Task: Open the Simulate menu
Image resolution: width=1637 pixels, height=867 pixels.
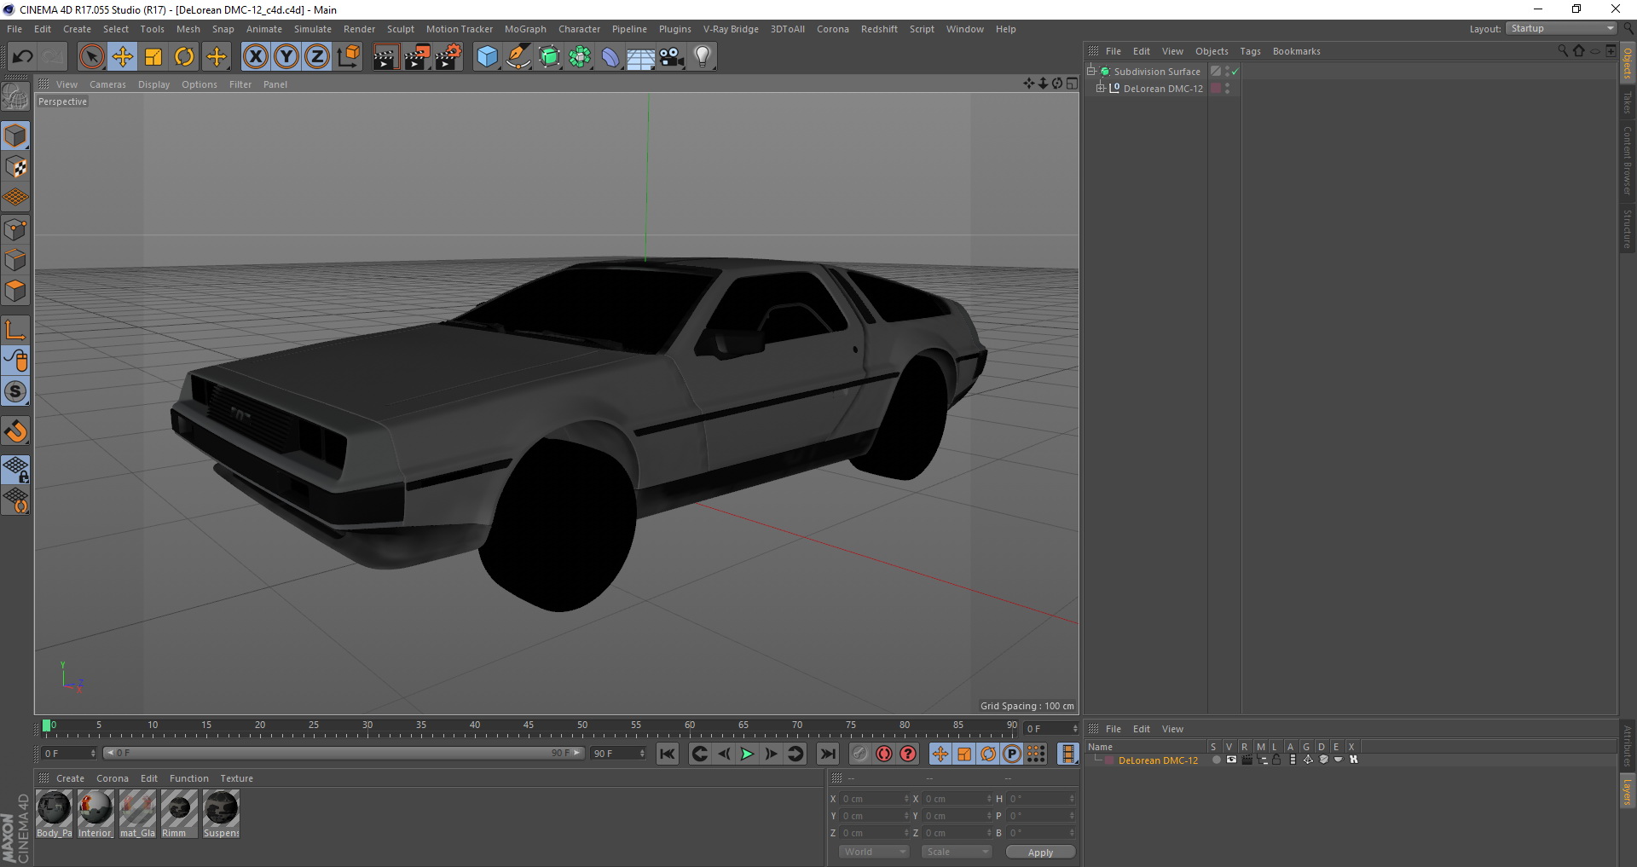Action: 313,29
